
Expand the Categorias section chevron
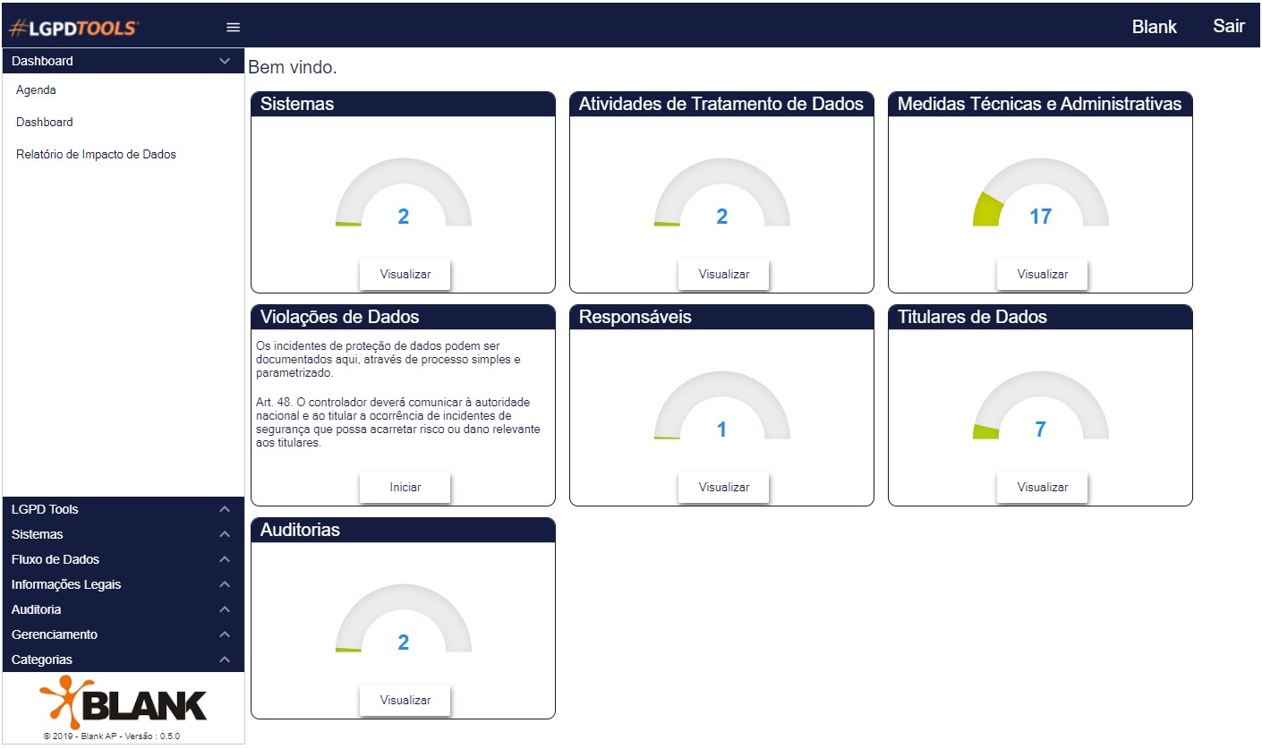click(225, 660)
